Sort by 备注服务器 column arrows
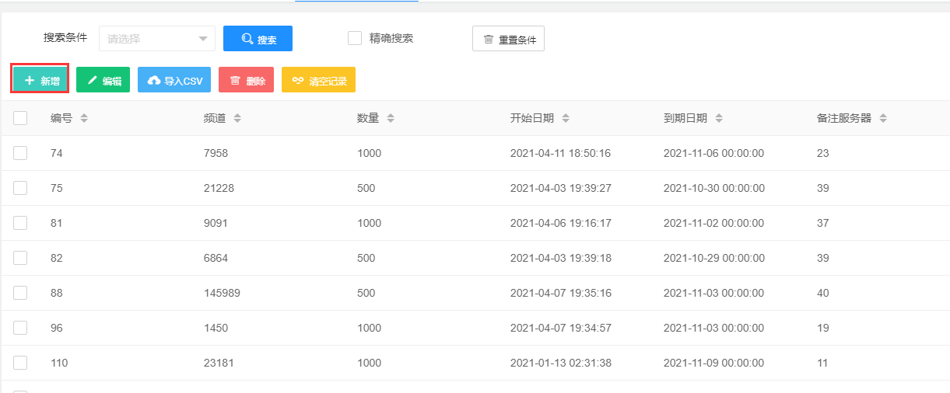The width and height of the screenshot is (950, 393). tap(883, 118)
